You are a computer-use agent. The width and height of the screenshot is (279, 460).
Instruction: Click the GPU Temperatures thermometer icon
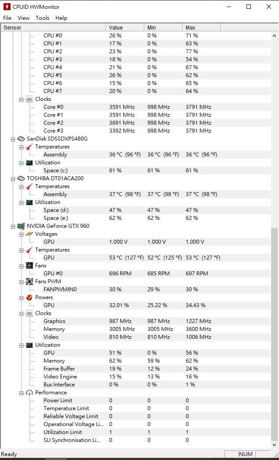pyautogui.click(x=29, y=250)
